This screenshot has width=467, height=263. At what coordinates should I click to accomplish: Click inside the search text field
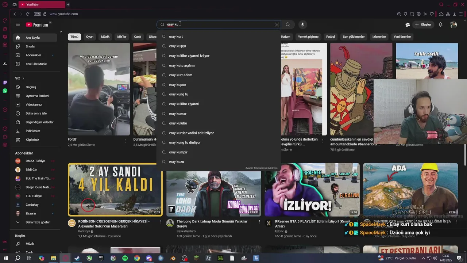click(219, 24)
